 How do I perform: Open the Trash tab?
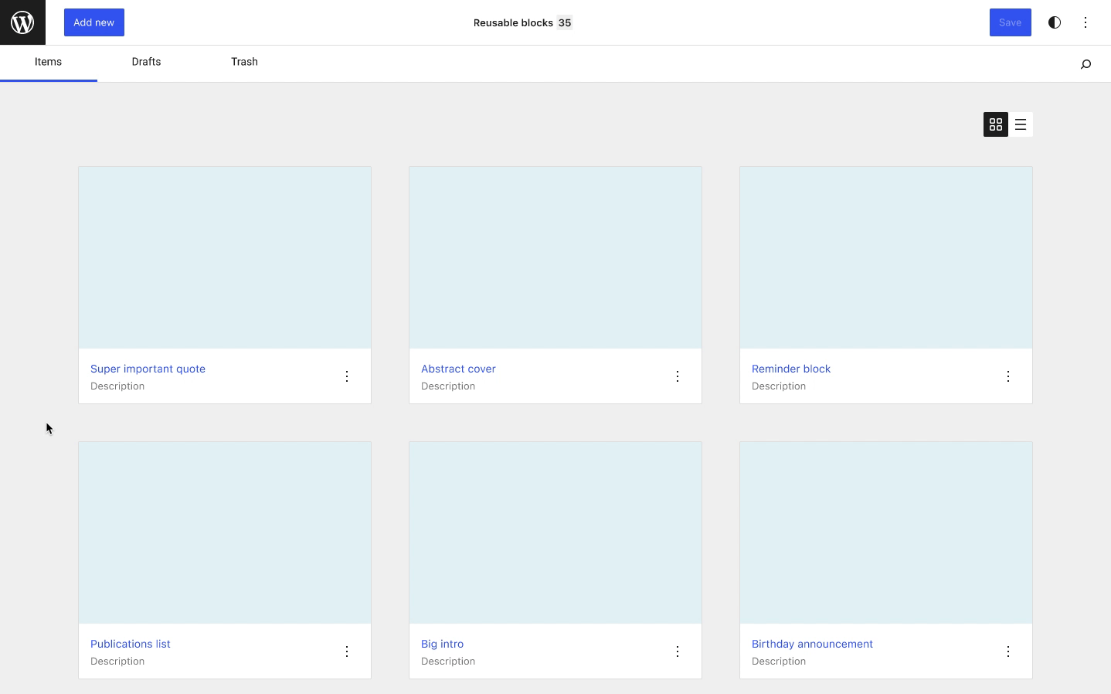point(244,63)
